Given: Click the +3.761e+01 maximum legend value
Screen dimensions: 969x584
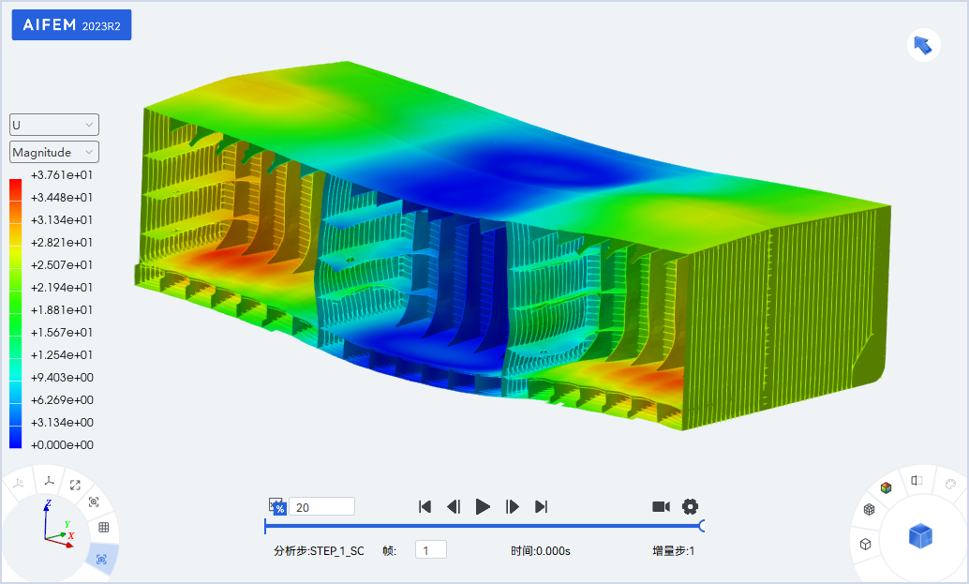Looking at the screenshot, I should [x=62, y=175].
